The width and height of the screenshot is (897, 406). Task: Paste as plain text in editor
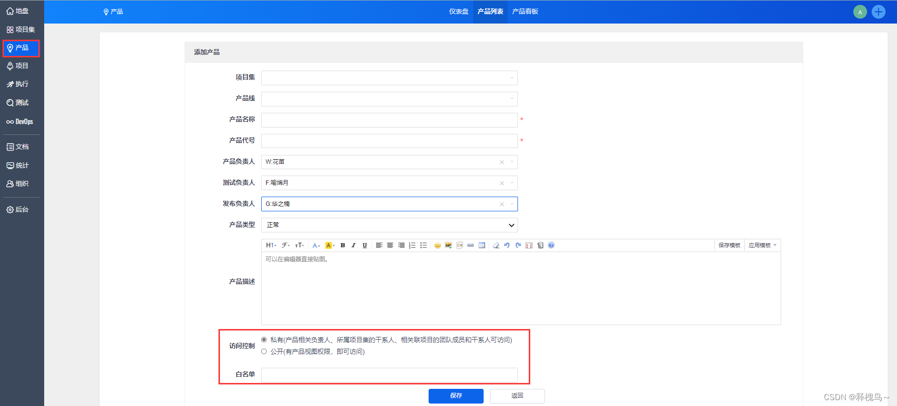pyautogui.click(x=540, y=245)
